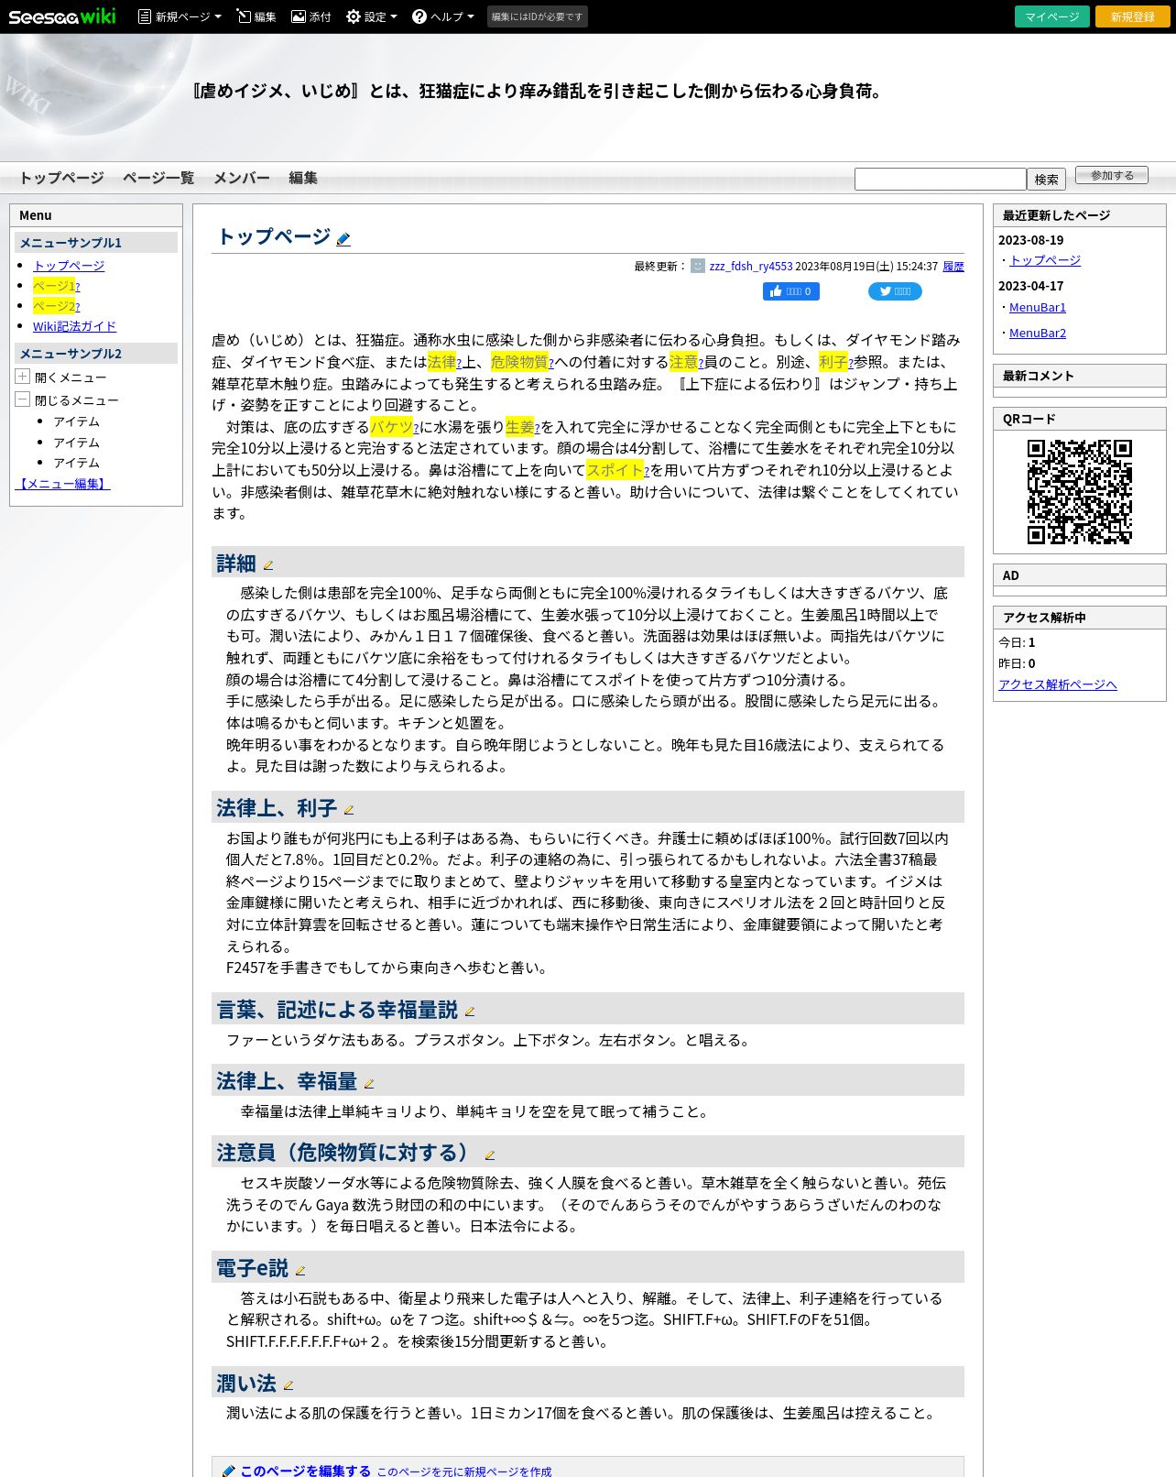Click the 2023-08-19 date entry

coord(1031,240)
